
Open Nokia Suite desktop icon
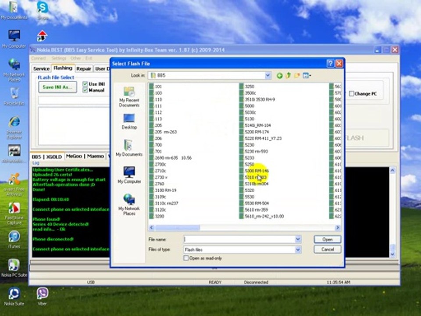tap(14, 296)
